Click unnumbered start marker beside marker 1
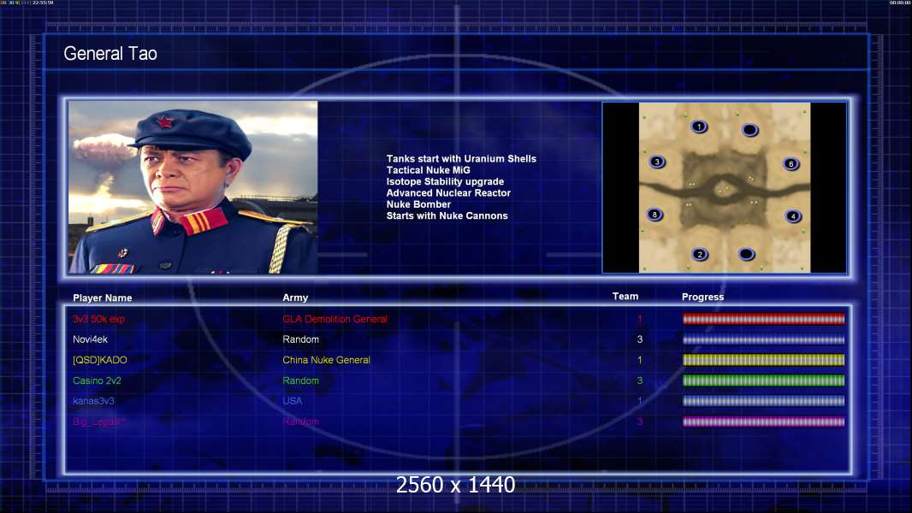The width and height of the screenshot is (912, 513). click(x=749, y=130)
